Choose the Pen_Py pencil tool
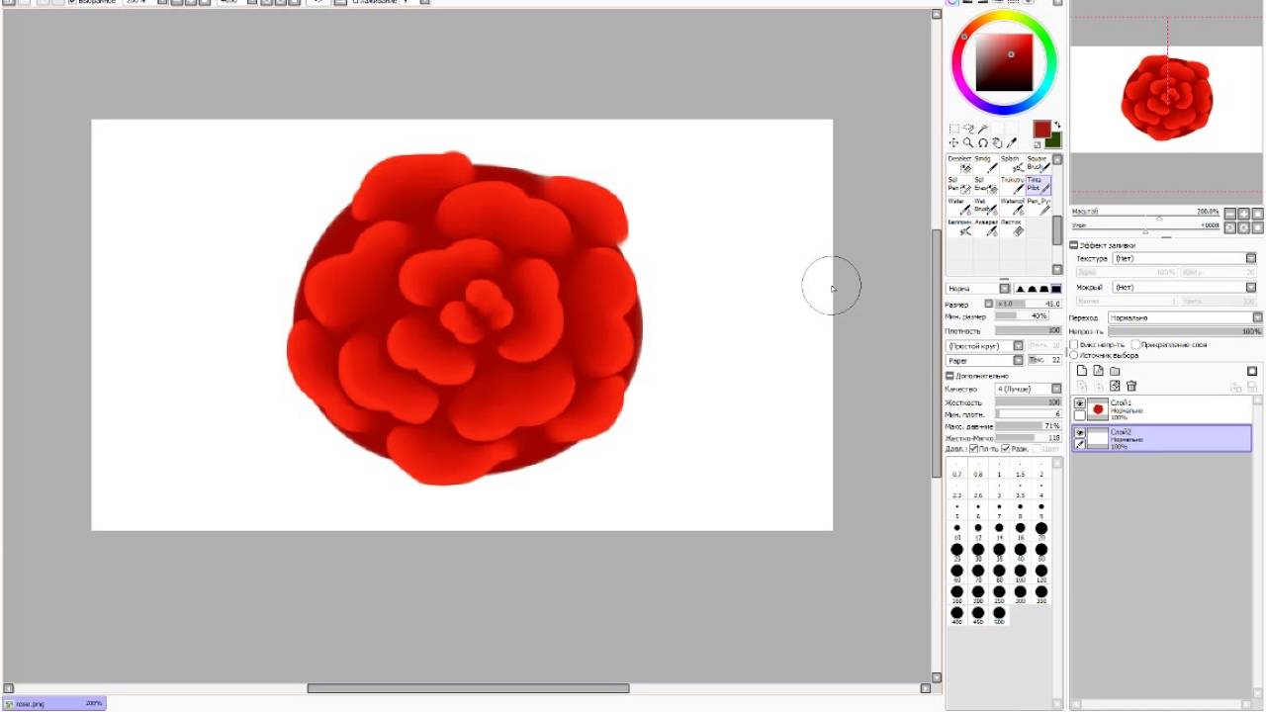The image size is (1266, 712). (x=1039, y=206)
